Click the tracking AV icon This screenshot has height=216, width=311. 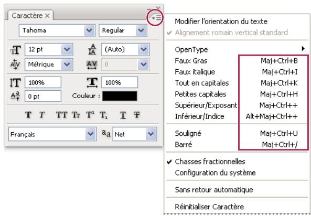[92, 65]
